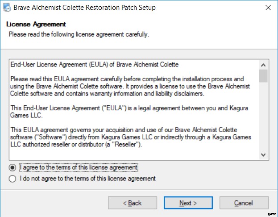Cancel the setup wizard
Image resolution: width=278 pixels, height=217 pixels.
[243, 203]
